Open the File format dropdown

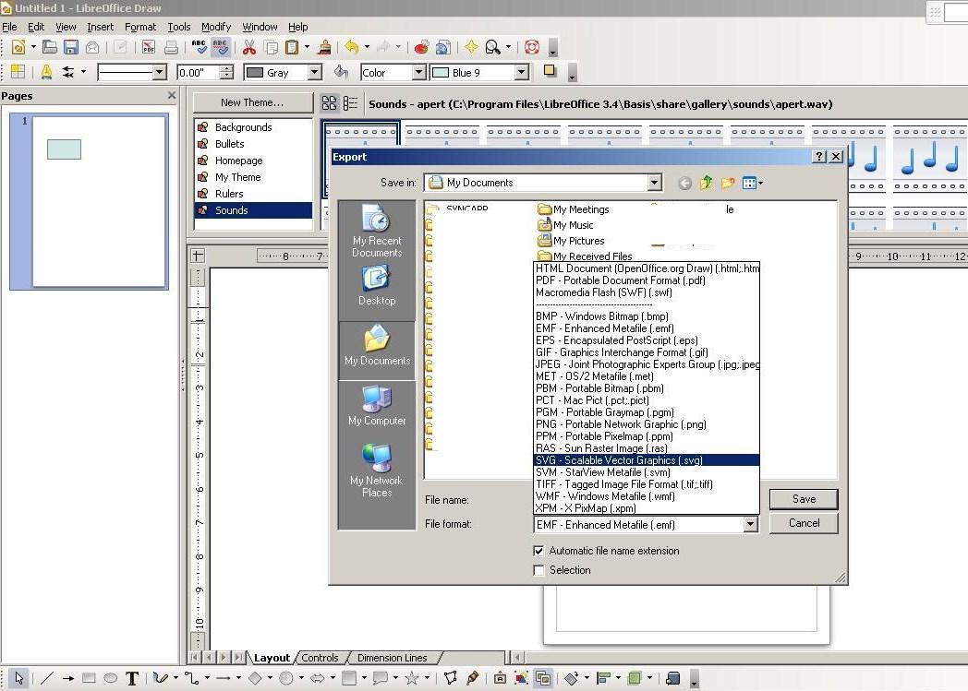pos(750,524)
